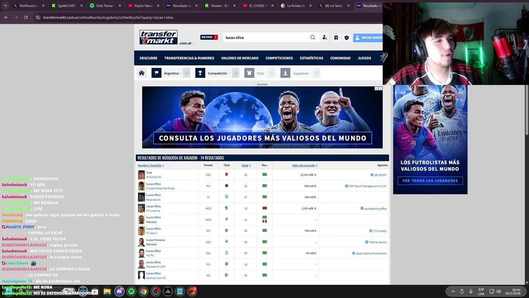
Task: Open JUEGOS menu
Action: coord(364,58)
